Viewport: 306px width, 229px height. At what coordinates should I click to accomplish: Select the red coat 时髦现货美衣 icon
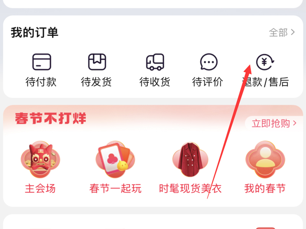click(x=190, y=160)
